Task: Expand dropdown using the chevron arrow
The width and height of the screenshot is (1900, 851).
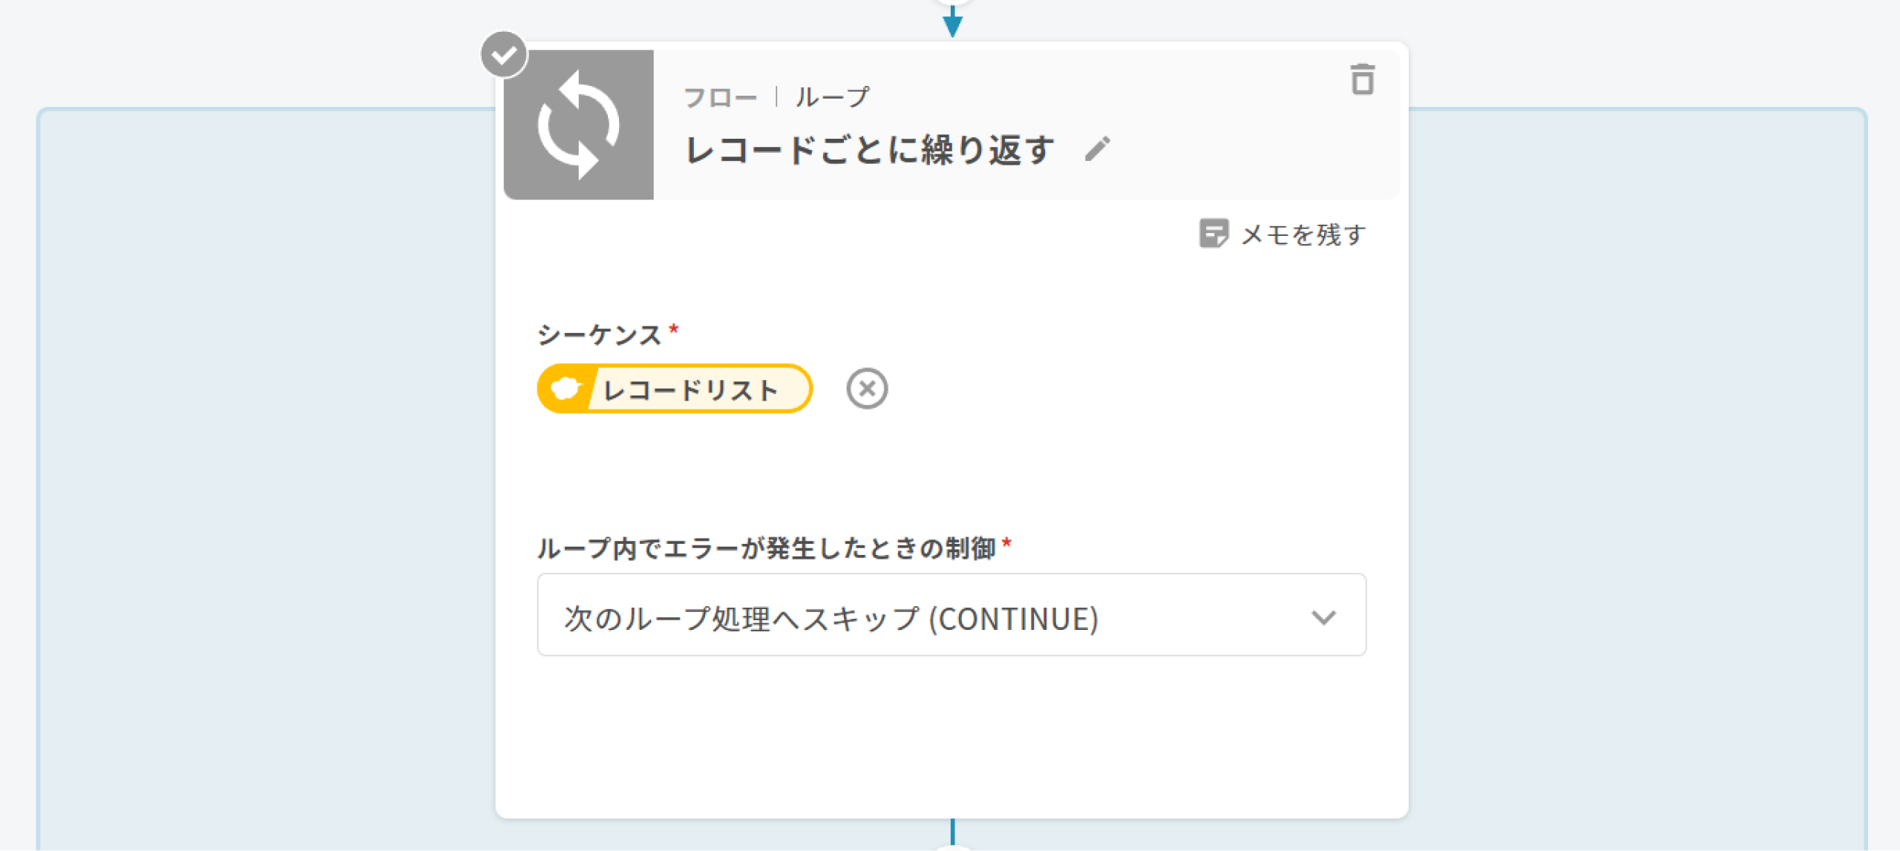Action: [1323, 617]
